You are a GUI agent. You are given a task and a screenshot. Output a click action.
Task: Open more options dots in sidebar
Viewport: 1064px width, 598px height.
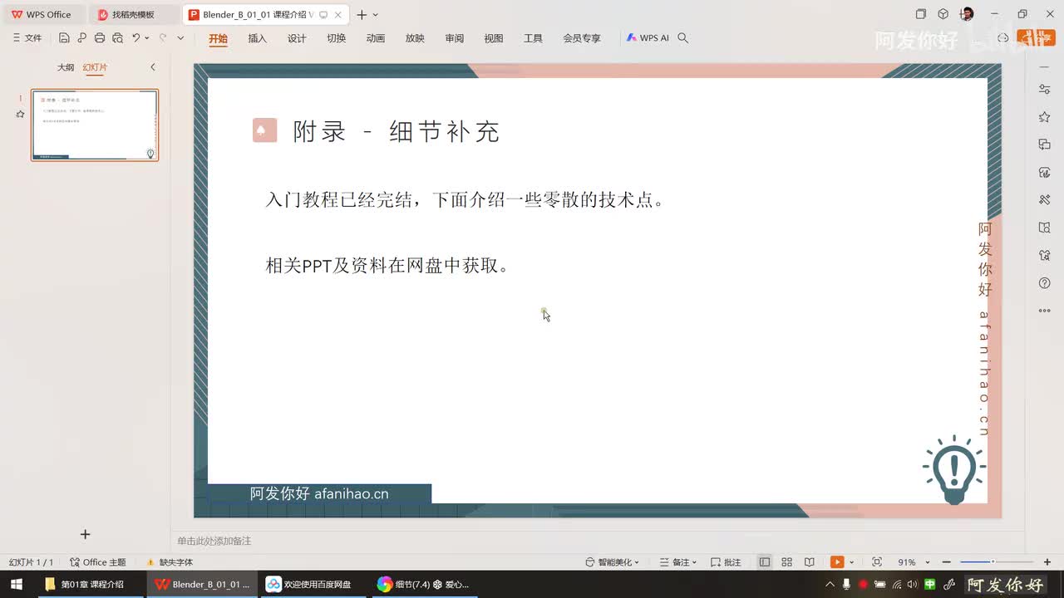1045,311
